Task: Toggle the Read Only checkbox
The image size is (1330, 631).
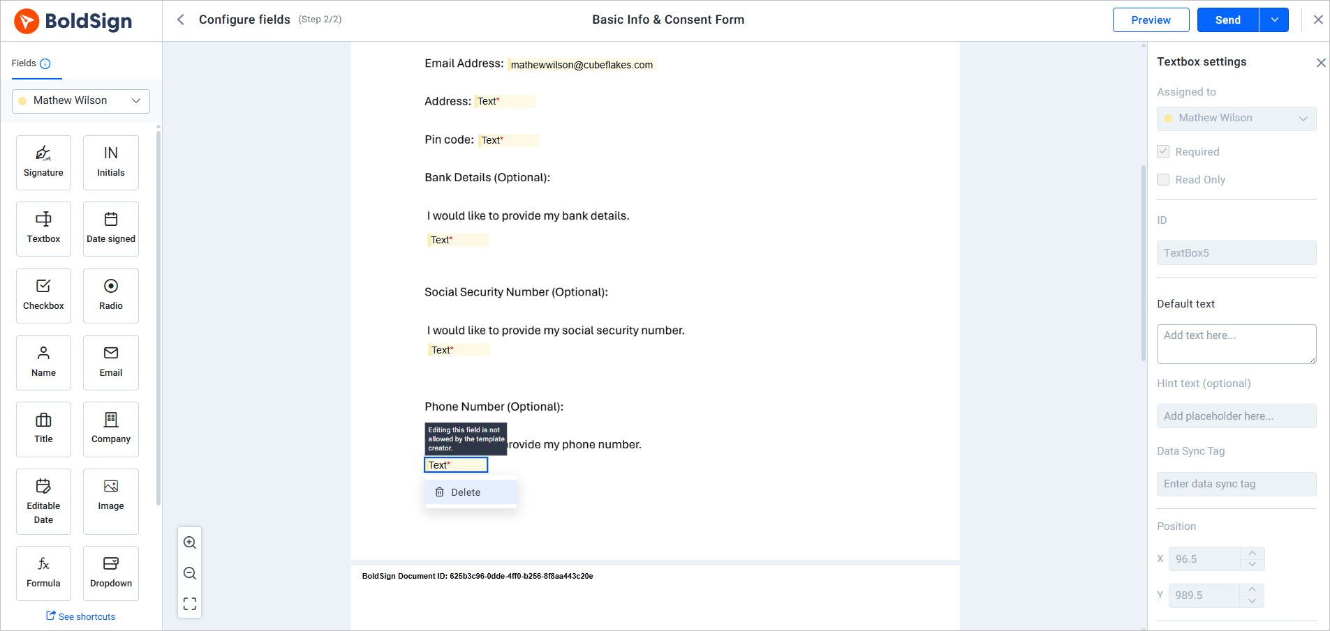Action: click(1163, 179)
